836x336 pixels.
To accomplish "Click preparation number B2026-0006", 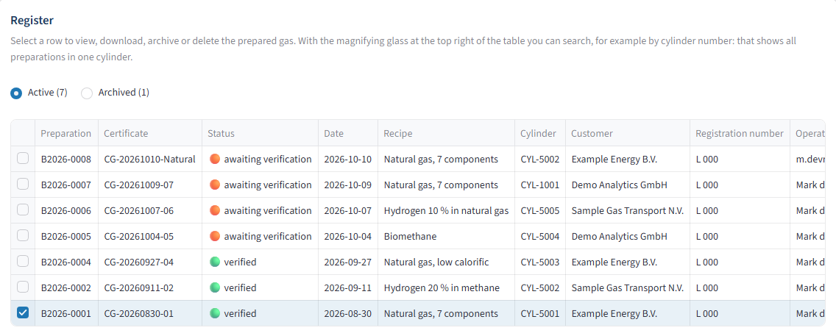I will (66, 210).
